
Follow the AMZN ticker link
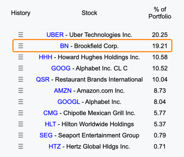pos(63,91)
